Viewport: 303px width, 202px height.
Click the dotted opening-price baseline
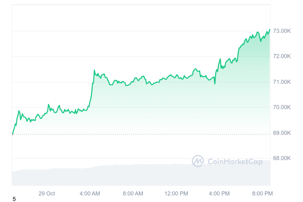(x=148, y=134)
